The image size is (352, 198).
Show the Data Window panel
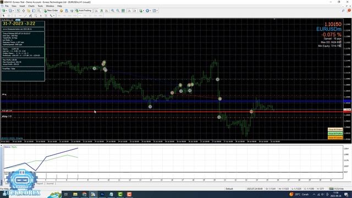(23, 10)
